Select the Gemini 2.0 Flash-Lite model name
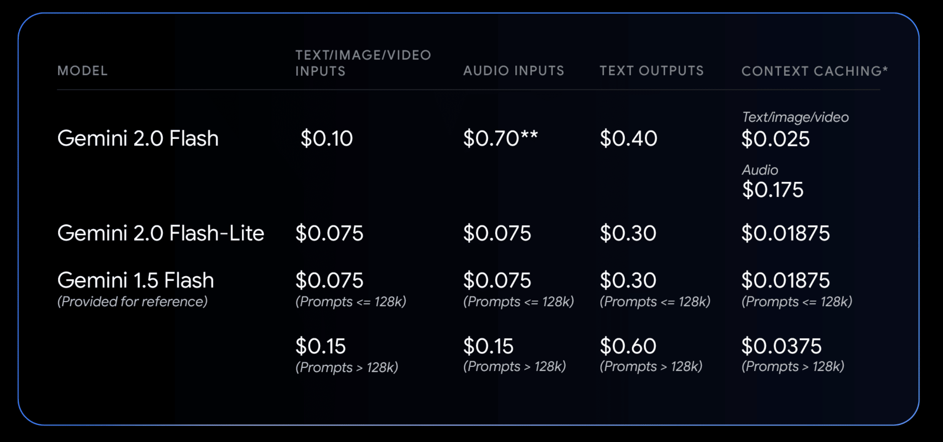943x442 pixels. coord(160,233)
